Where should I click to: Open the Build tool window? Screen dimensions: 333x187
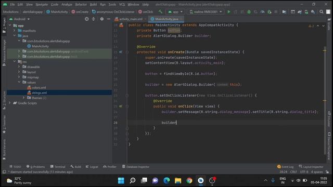pos(76,167)
